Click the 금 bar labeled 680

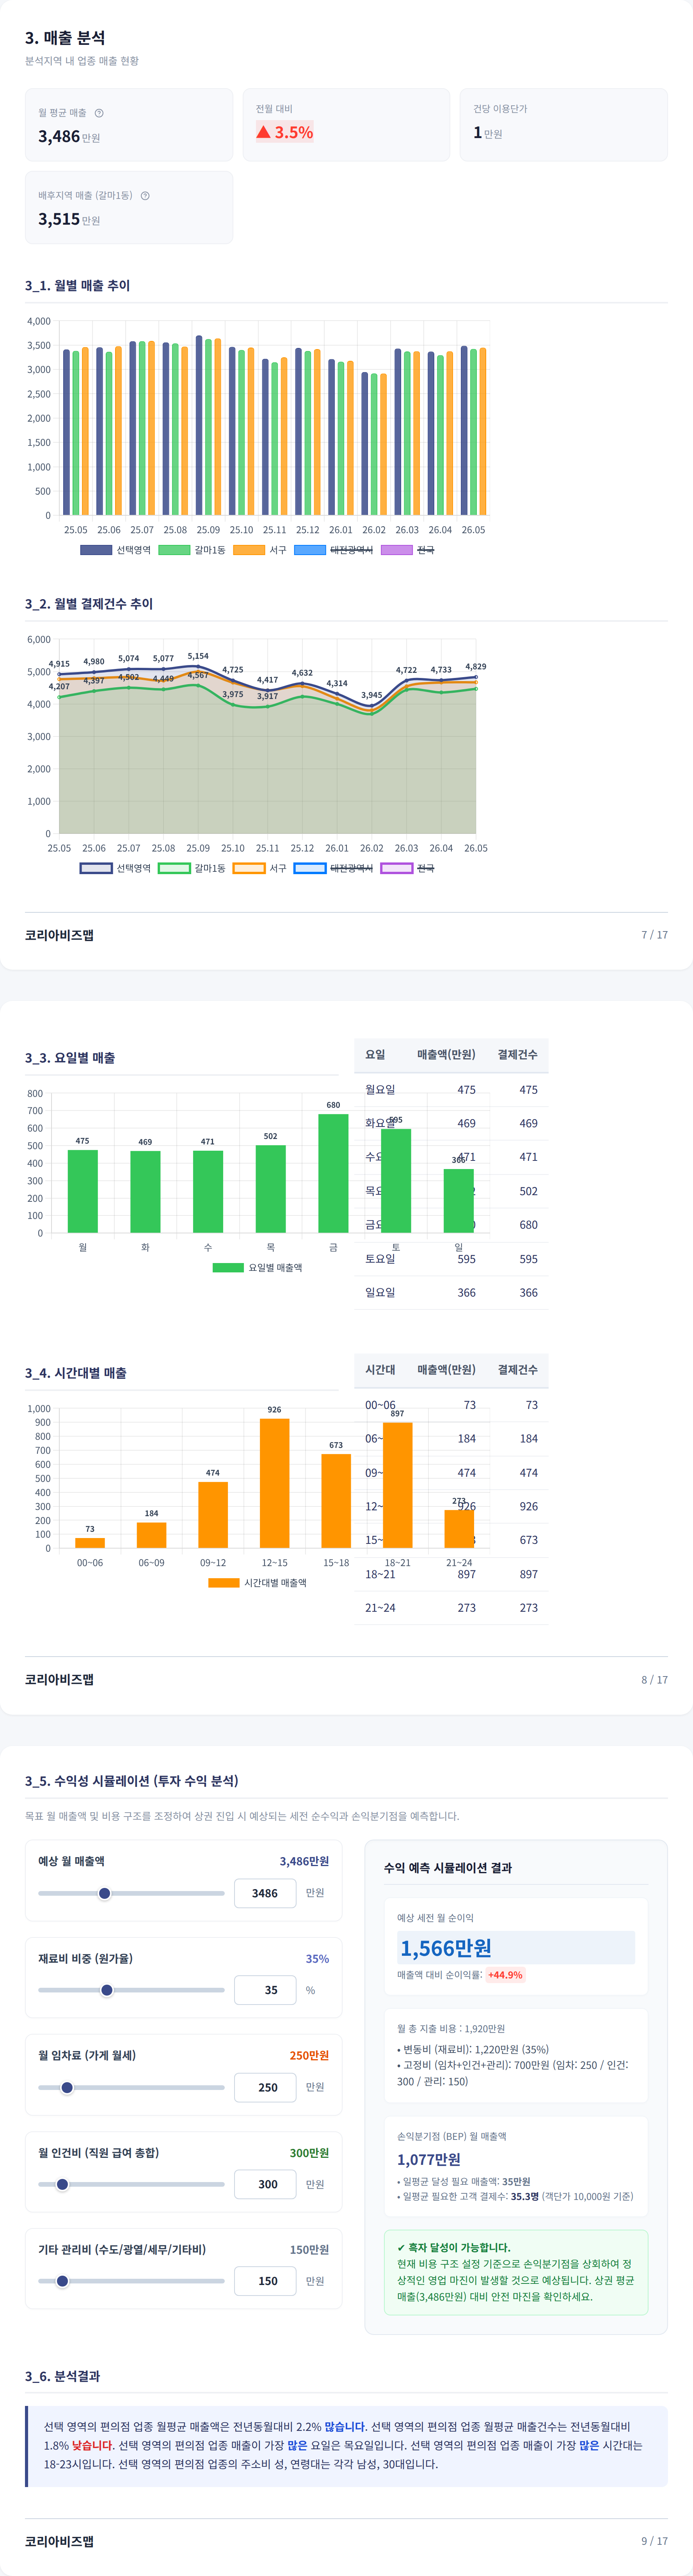coord(333,1173)
